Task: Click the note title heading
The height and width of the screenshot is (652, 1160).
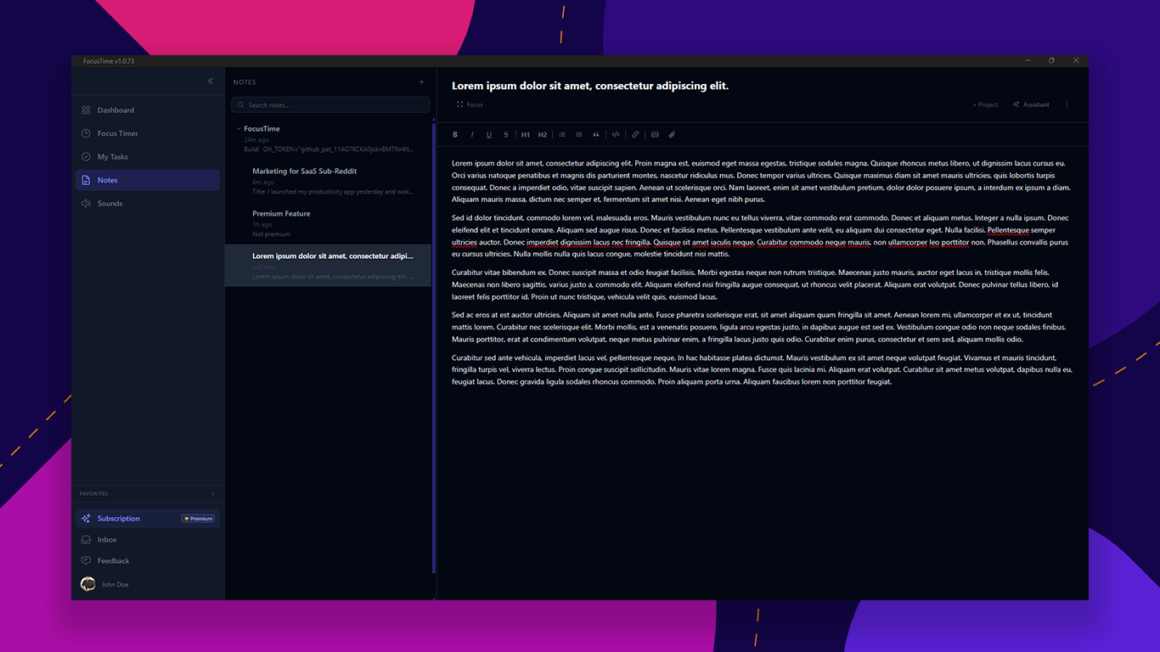Action: [x=590, y=86]
